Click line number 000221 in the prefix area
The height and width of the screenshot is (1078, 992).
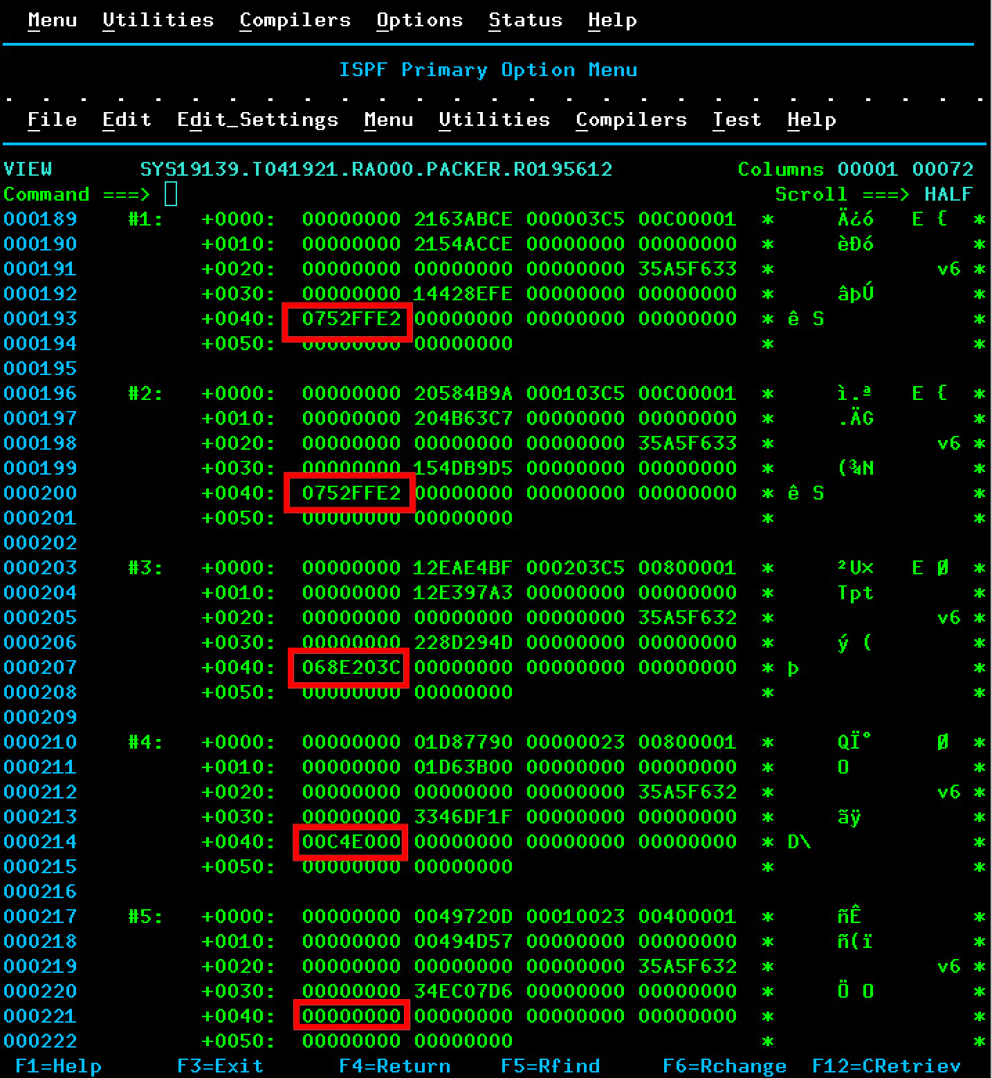[40, 1016]
